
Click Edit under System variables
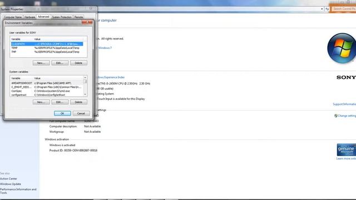click(60, 102)
